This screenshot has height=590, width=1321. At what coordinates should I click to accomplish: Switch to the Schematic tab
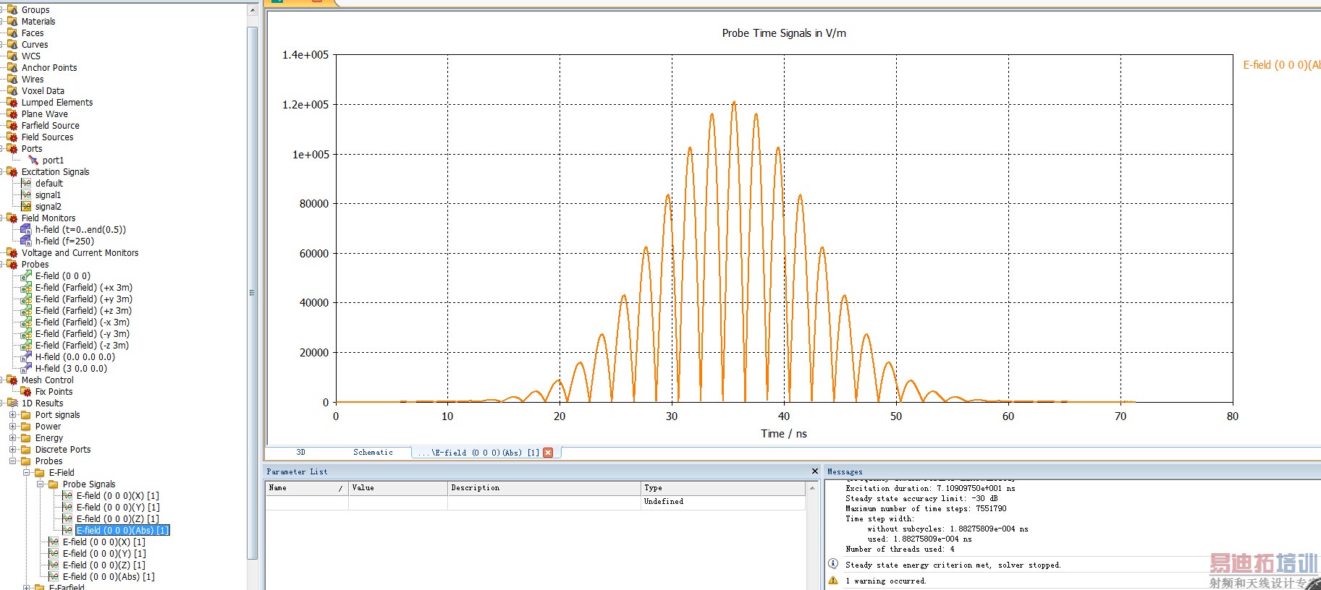(x=373, y=453)
